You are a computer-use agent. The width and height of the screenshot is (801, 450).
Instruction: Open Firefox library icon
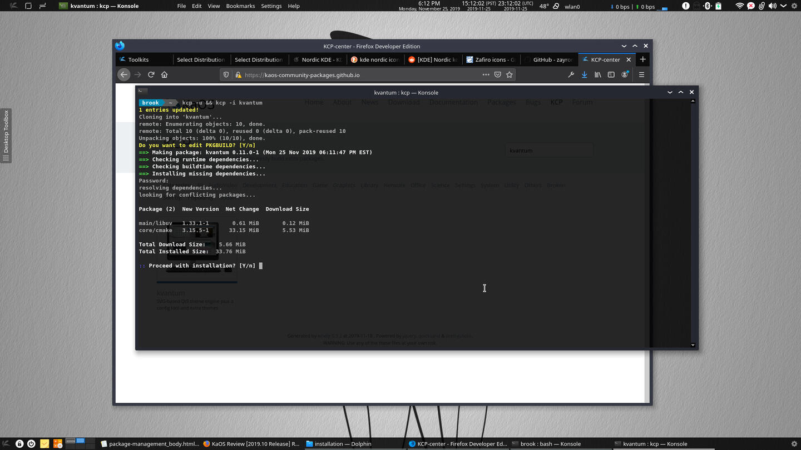click(598, 74)
